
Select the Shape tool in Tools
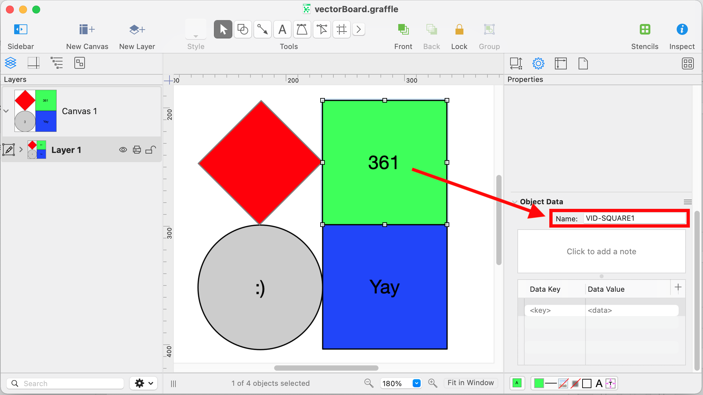(x=243, y=30)
